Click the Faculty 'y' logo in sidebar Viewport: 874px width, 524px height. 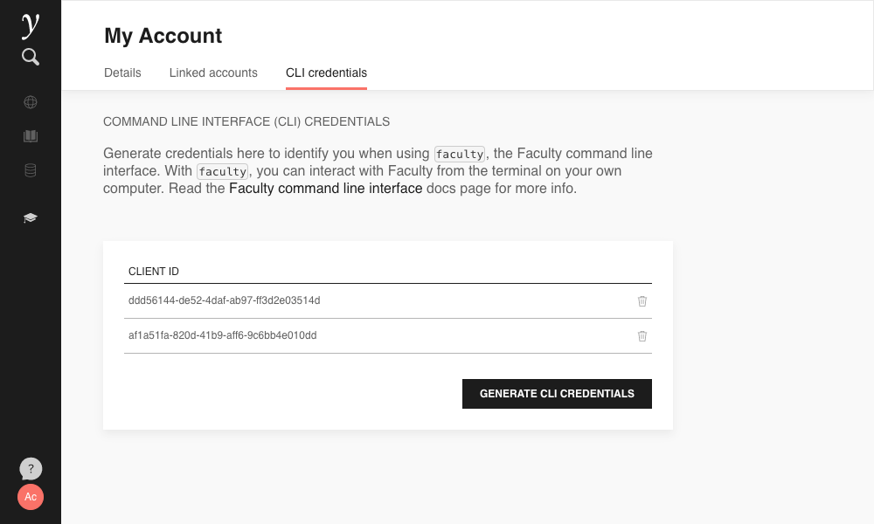click(31, 25)
